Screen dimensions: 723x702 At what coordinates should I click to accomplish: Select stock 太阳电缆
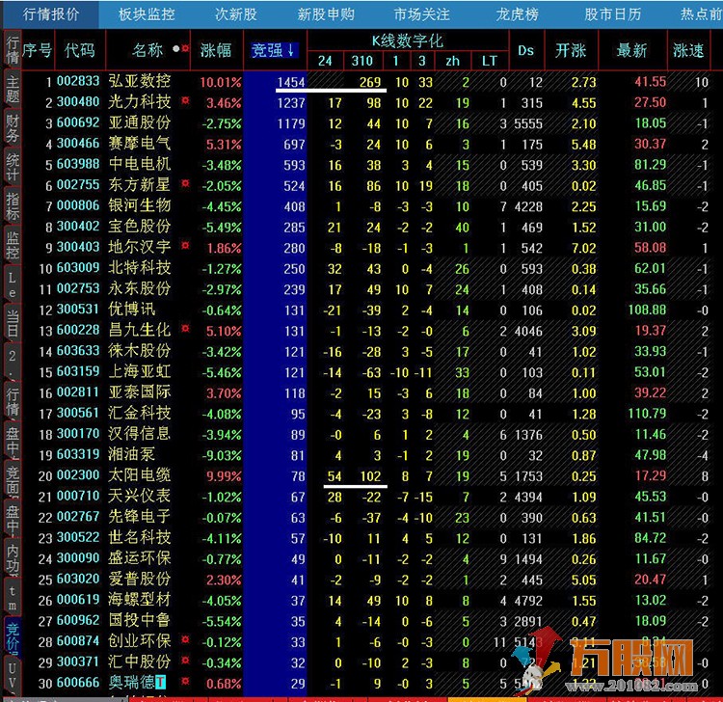tap(140, 475)
